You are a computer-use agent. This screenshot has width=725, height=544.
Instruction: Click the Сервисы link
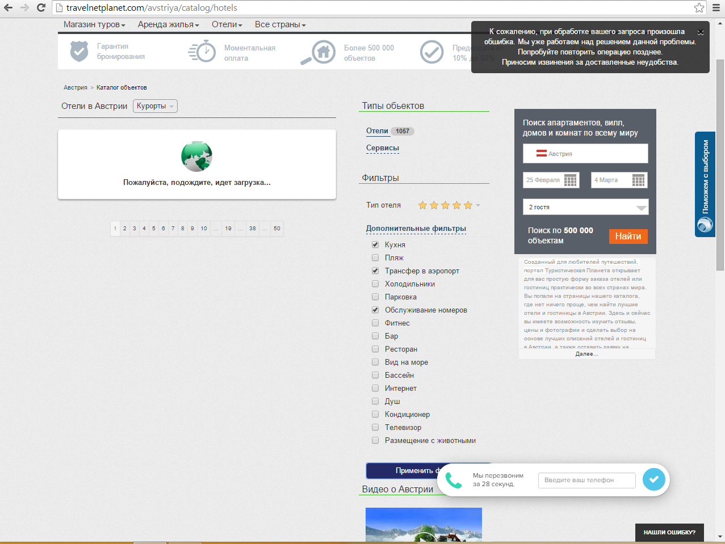pyautogui.click(x=382, y=148)
